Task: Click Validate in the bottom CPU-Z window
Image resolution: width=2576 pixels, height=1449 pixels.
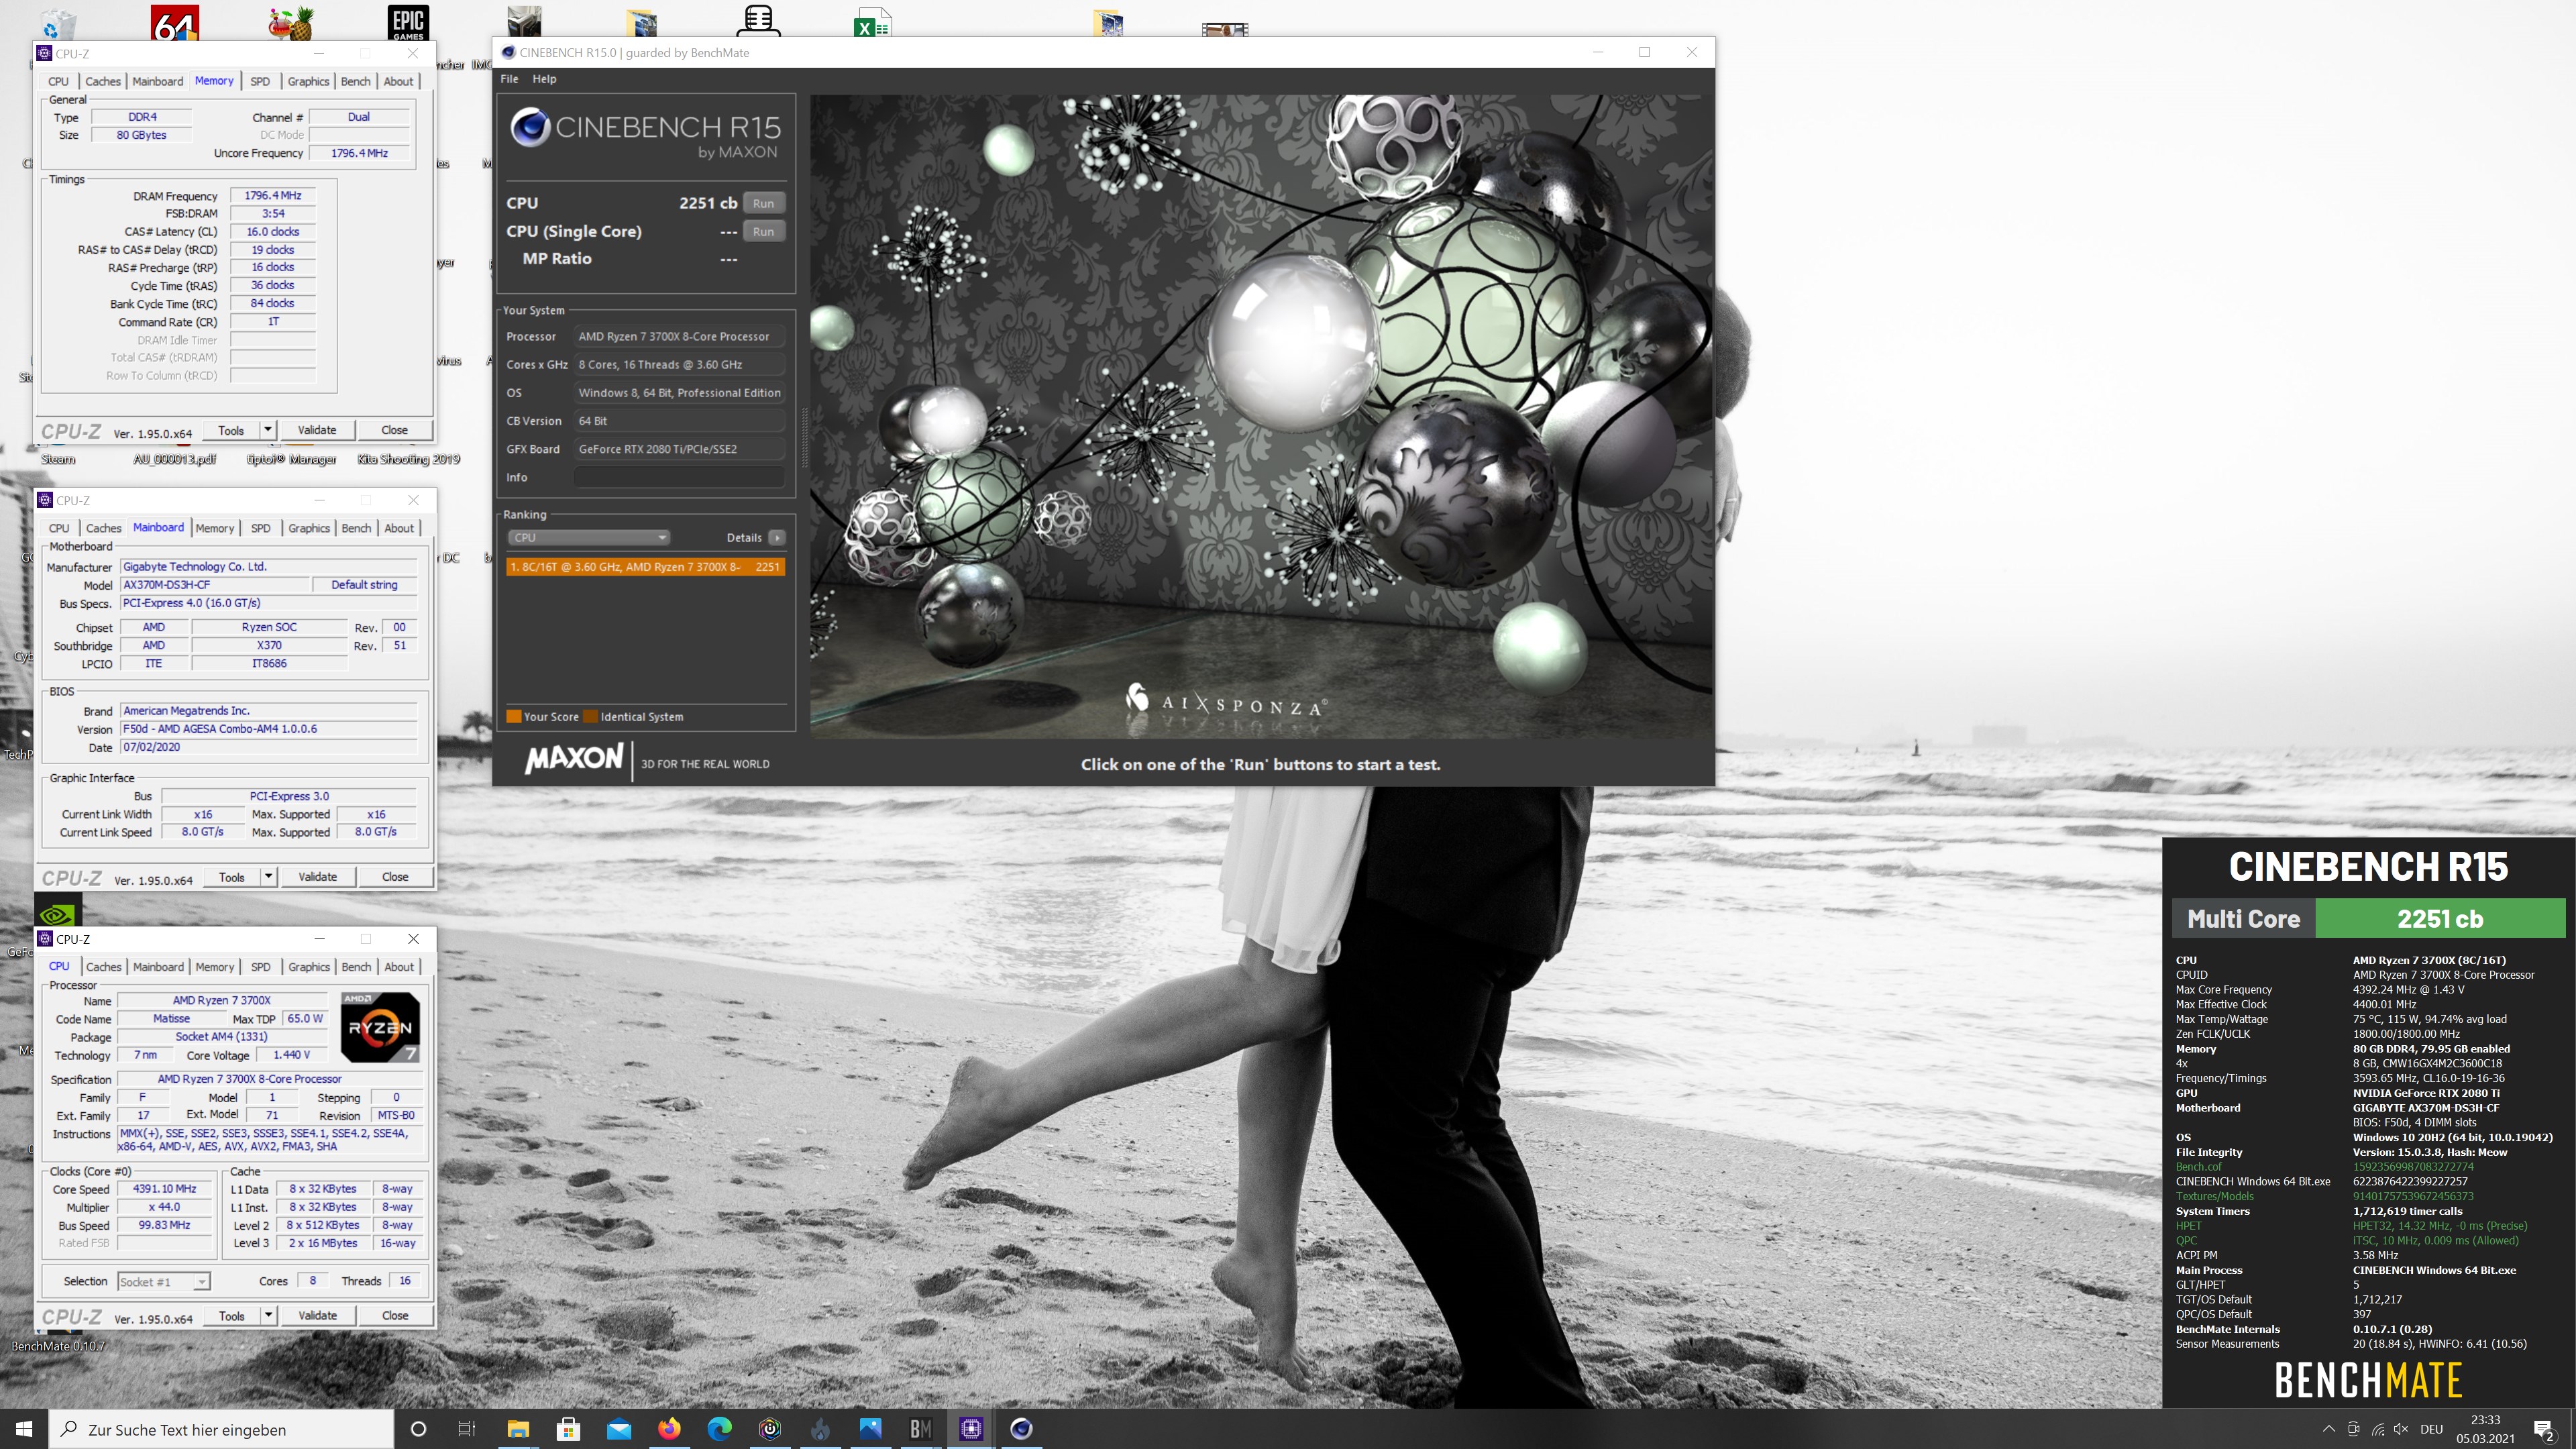Action: [318, 1316]
